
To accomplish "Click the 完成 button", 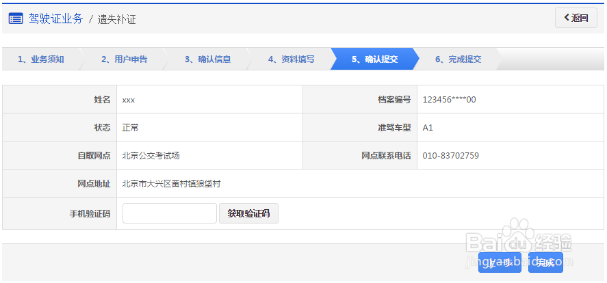I will click(x=545, y=262).
